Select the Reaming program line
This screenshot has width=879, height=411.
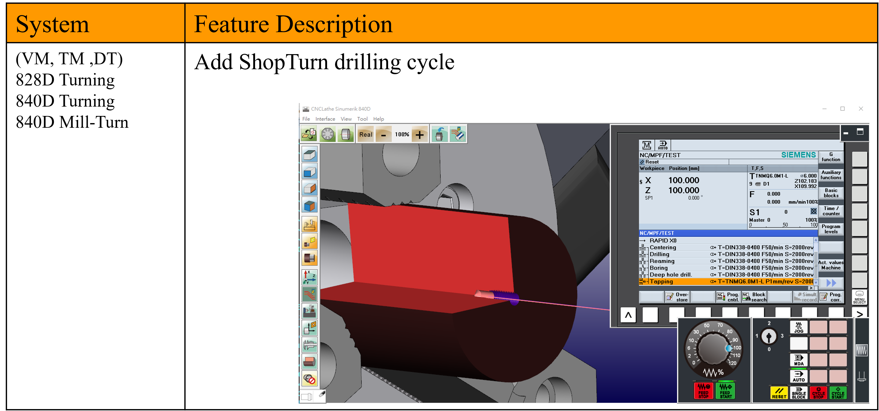coord(726,261)
